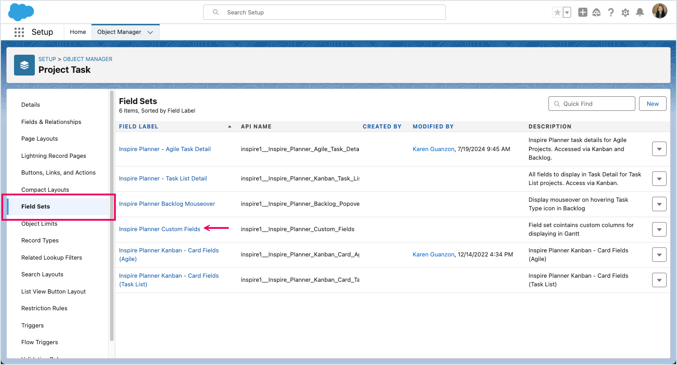The image size is (677, 365).
Task: Select Compact Layouts in the sidebar
Action: (45, 190)
